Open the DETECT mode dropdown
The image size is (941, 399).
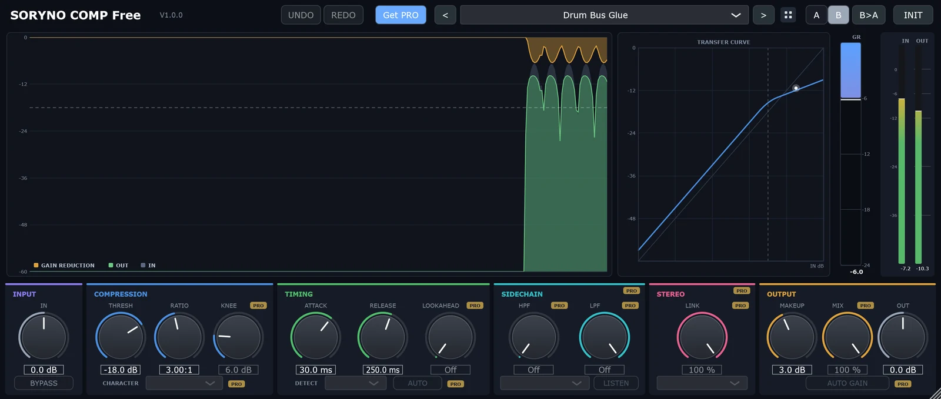355,383
